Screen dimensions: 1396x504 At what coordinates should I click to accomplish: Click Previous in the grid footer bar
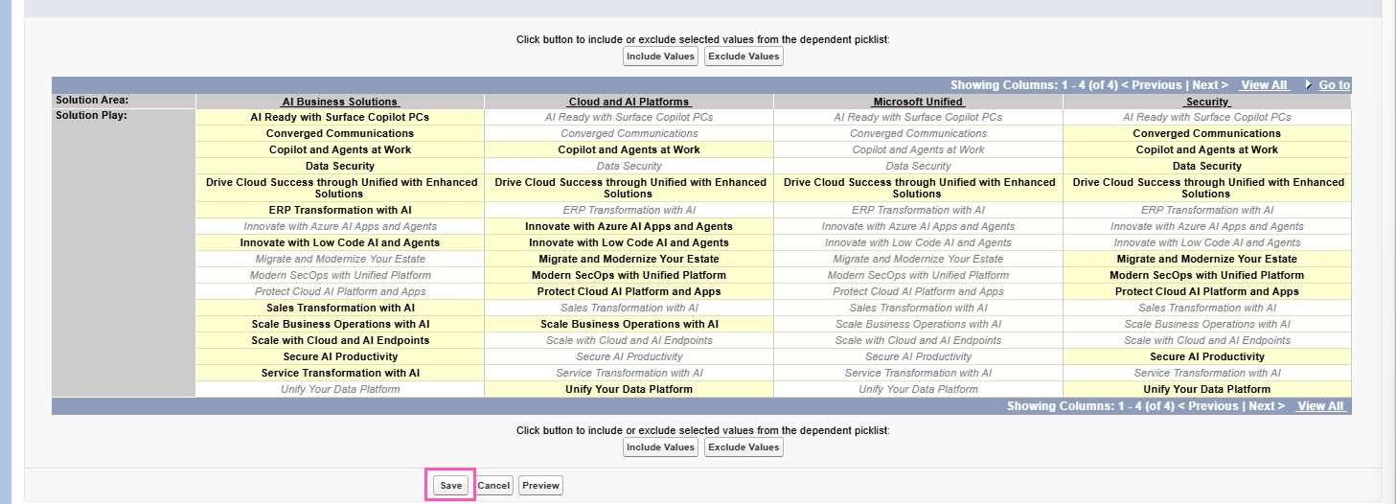click(1212, 406)
